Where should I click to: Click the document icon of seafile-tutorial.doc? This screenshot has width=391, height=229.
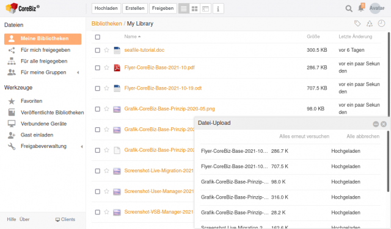(x=117, y=50)
